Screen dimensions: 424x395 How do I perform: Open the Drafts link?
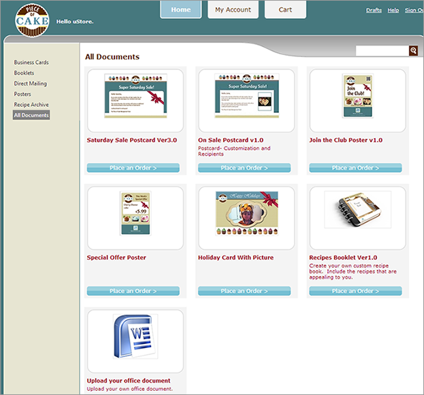[374, 10]
